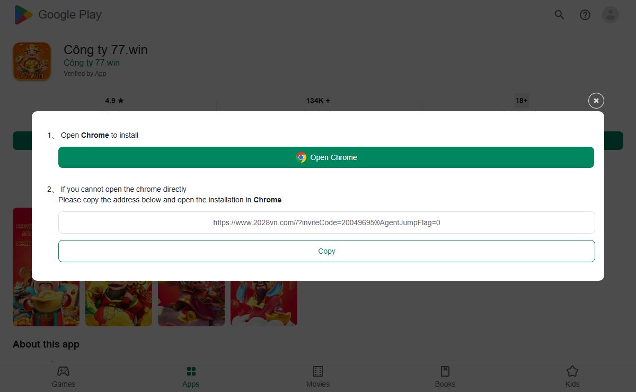
Task: Switch to the Books tab
Action: click(445, 377)
